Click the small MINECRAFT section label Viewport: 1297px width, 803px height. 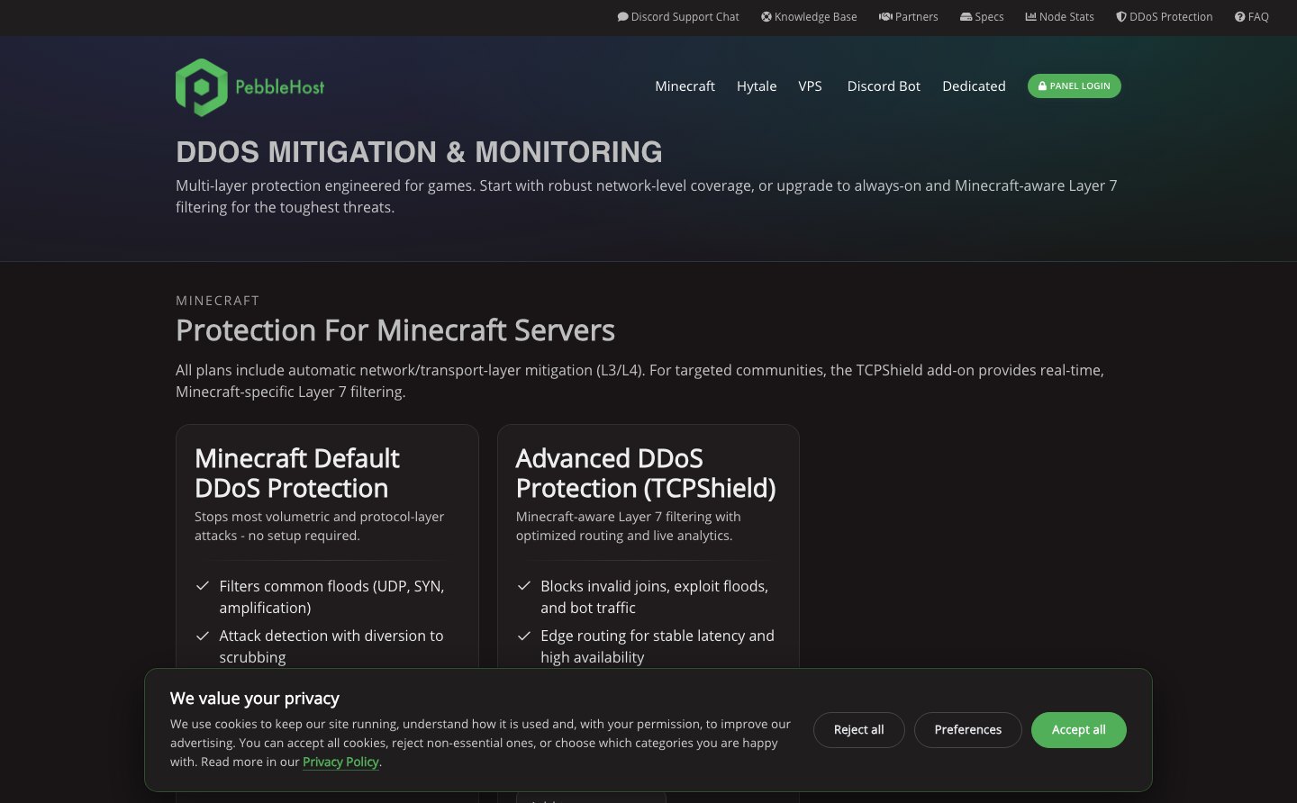(x=217, y=301)
